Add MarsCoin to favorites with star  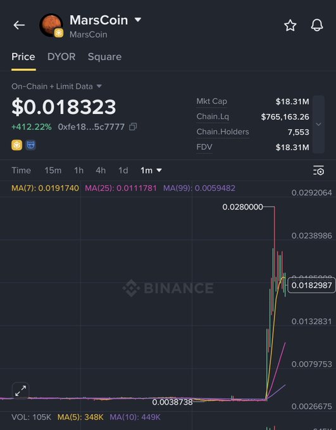[x=290, y=25]
